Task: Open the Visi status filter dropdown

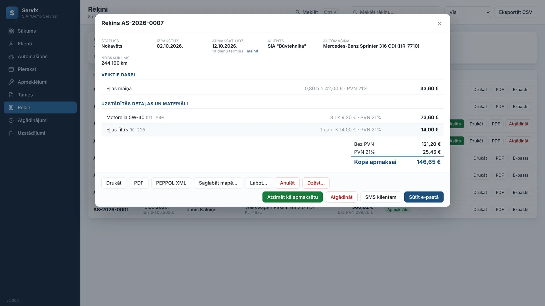Action: point(468,12)
